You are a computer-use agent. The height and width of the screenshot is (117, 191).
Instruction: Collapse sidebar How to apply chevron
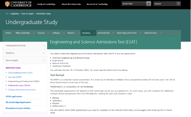[44, 60]
